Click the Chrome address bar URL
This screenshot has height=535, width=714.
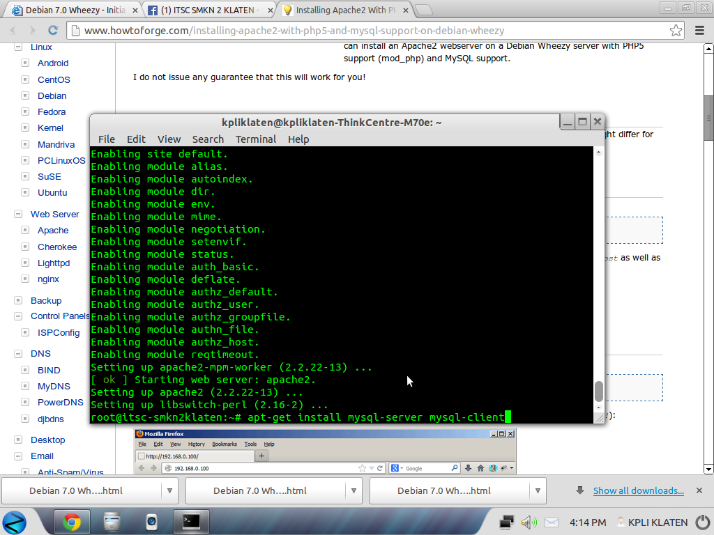pos(294,31)
